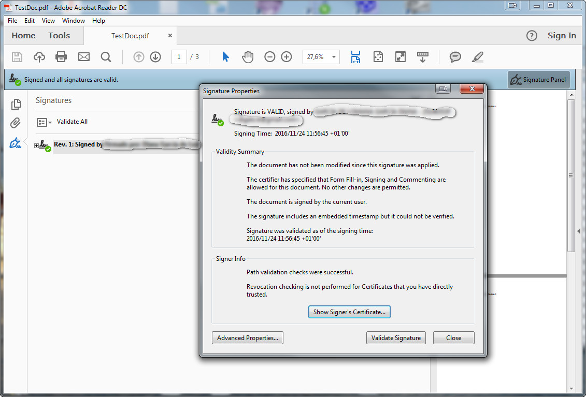Click scroll down arrow of document scrollbar
The width and height of the screenshot is (586, 397).
tap(571, 388)
